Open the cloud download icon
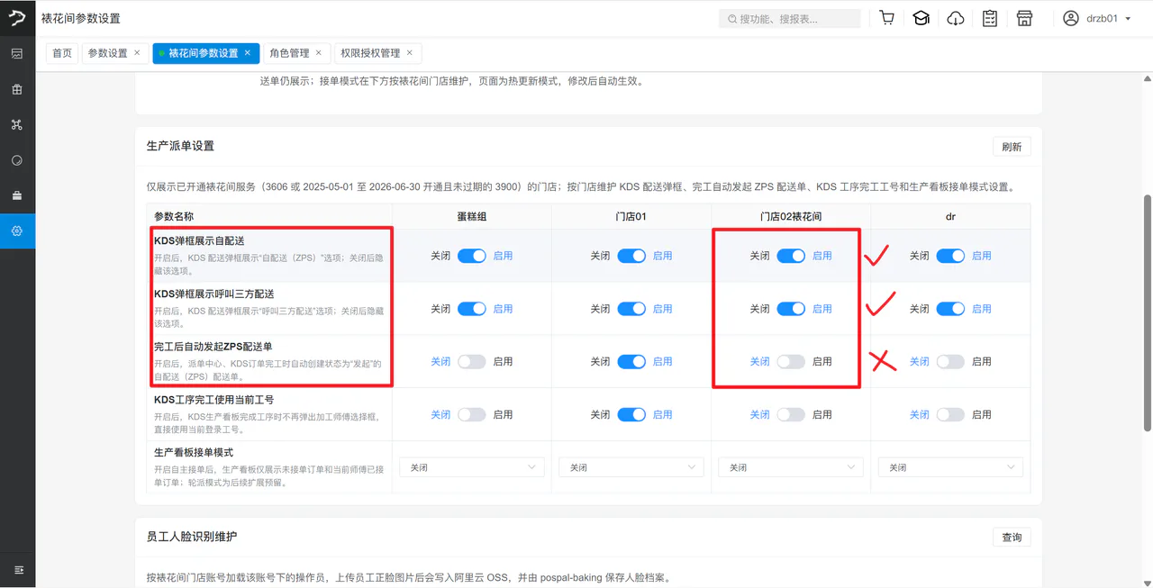This screenshot has width=1153, height=588. tap(956, 19)
